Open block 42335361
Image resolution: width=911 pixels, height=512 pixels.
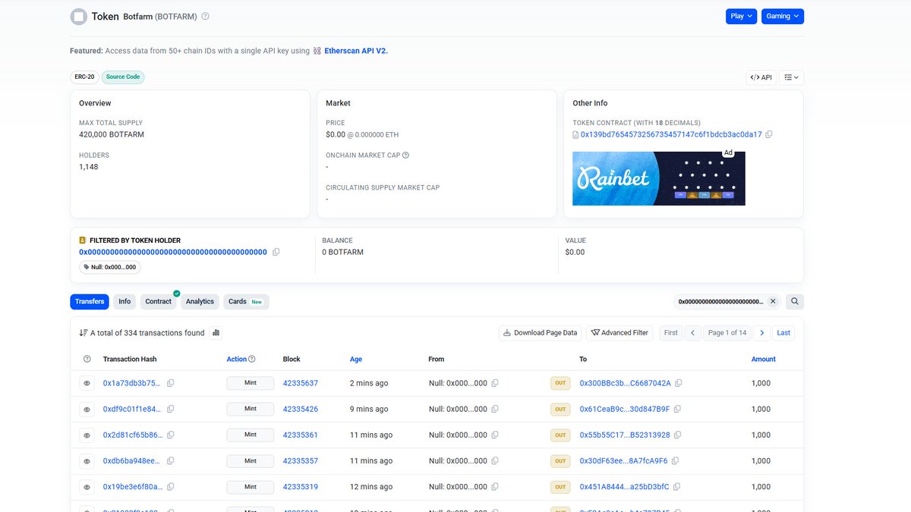tap(301, 435)
